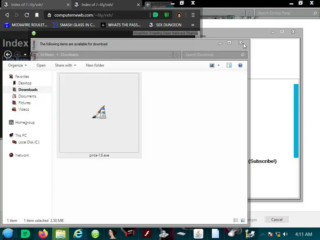Switch to the second Index of /~lily/vxh/ tab

click(x=107, y=4)
